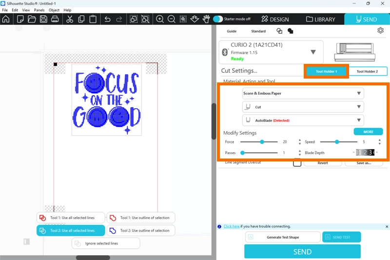The height and width of the screenshot is (260, 390).
Task: Click the Paste clipboard icon
Action: point(93,20)
